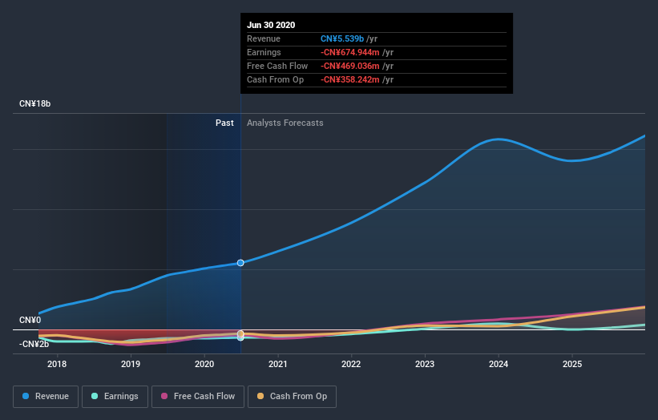
Task: Click the 2018 x-axis label
Action: (57, 364)
